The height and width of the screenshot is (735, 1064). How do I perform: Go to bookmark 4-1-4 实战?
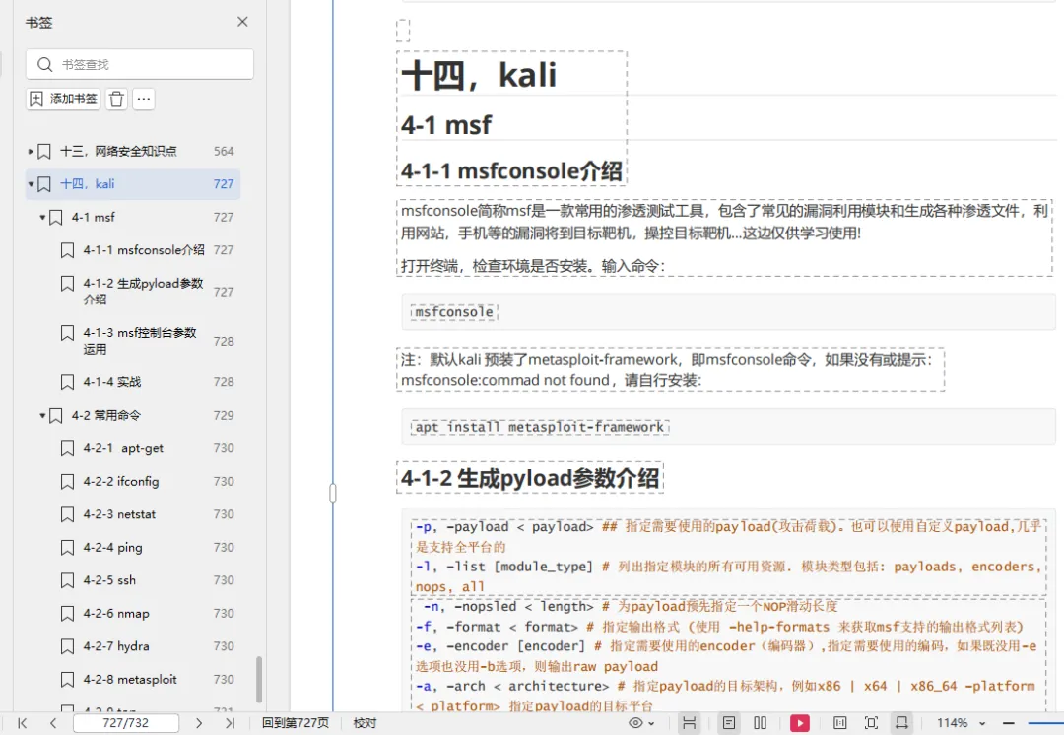pos(112,382)
